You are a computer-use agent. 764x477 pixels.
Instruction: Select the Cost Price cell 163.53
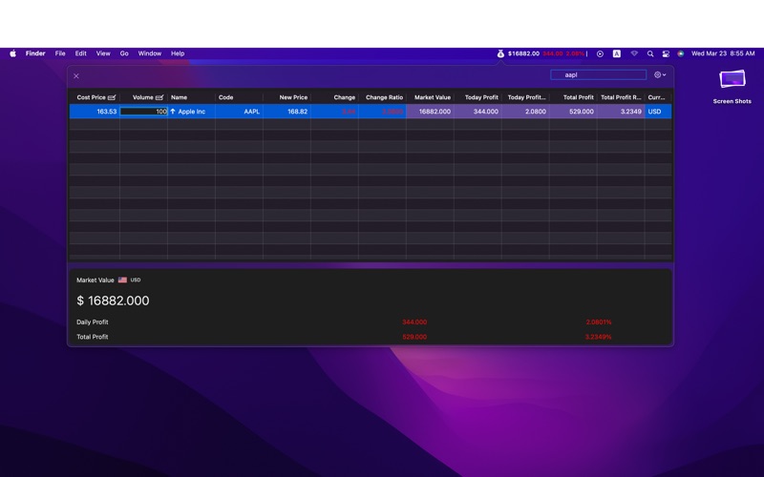pos(95,112)
